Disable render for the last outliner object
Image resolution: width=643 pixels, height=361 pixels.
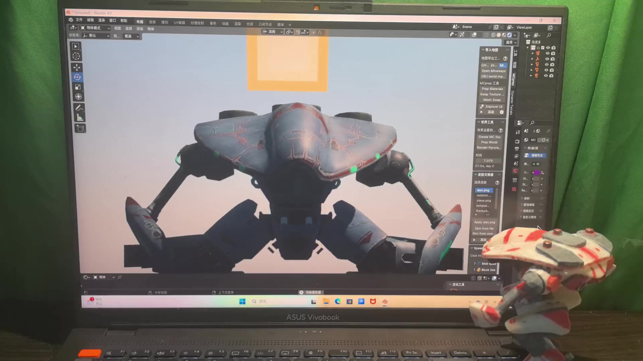point(551,76)
